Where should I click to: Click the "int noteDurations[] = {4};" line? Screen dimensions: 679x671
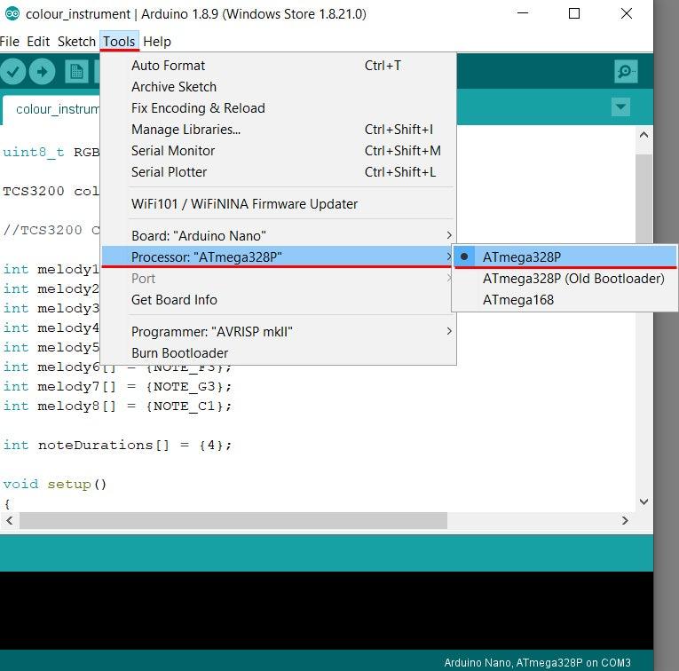(x=117, y=445)
